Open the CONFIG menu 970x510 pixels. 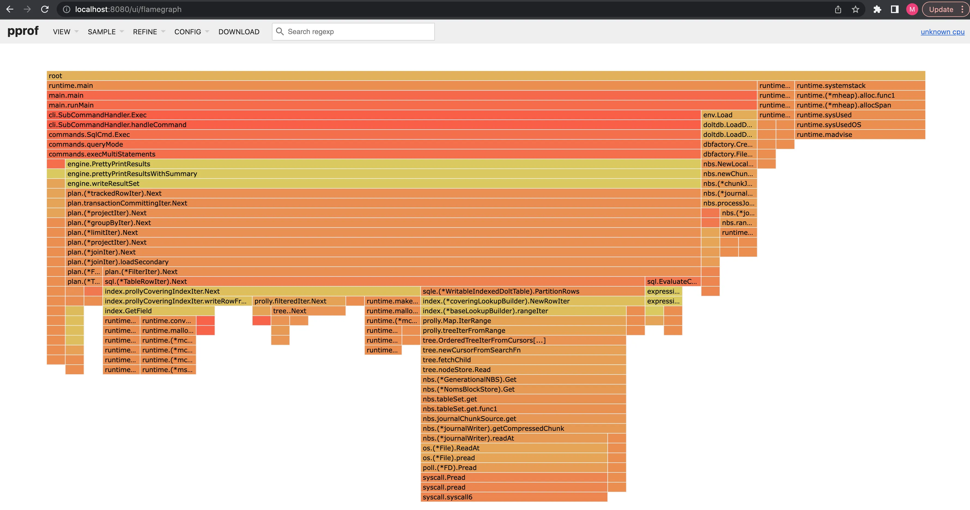click(191, 32)
